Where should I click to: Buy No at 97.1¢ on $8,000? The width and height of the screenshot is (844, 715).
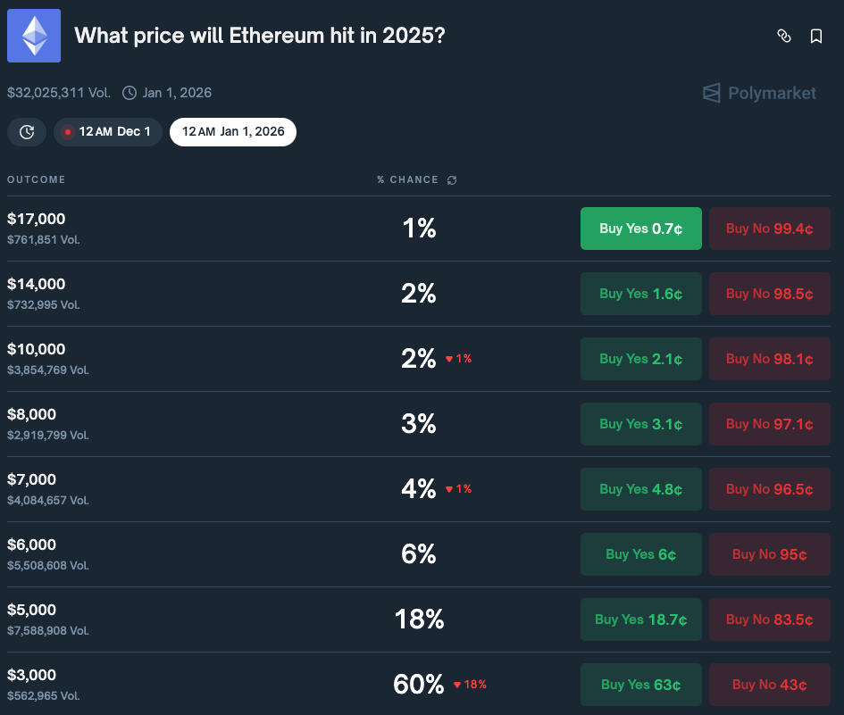pyautogui.click(x=769, y=423)
